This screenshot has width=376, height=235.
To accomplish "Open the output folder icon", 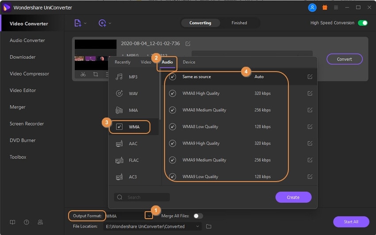I will point(209,226).
